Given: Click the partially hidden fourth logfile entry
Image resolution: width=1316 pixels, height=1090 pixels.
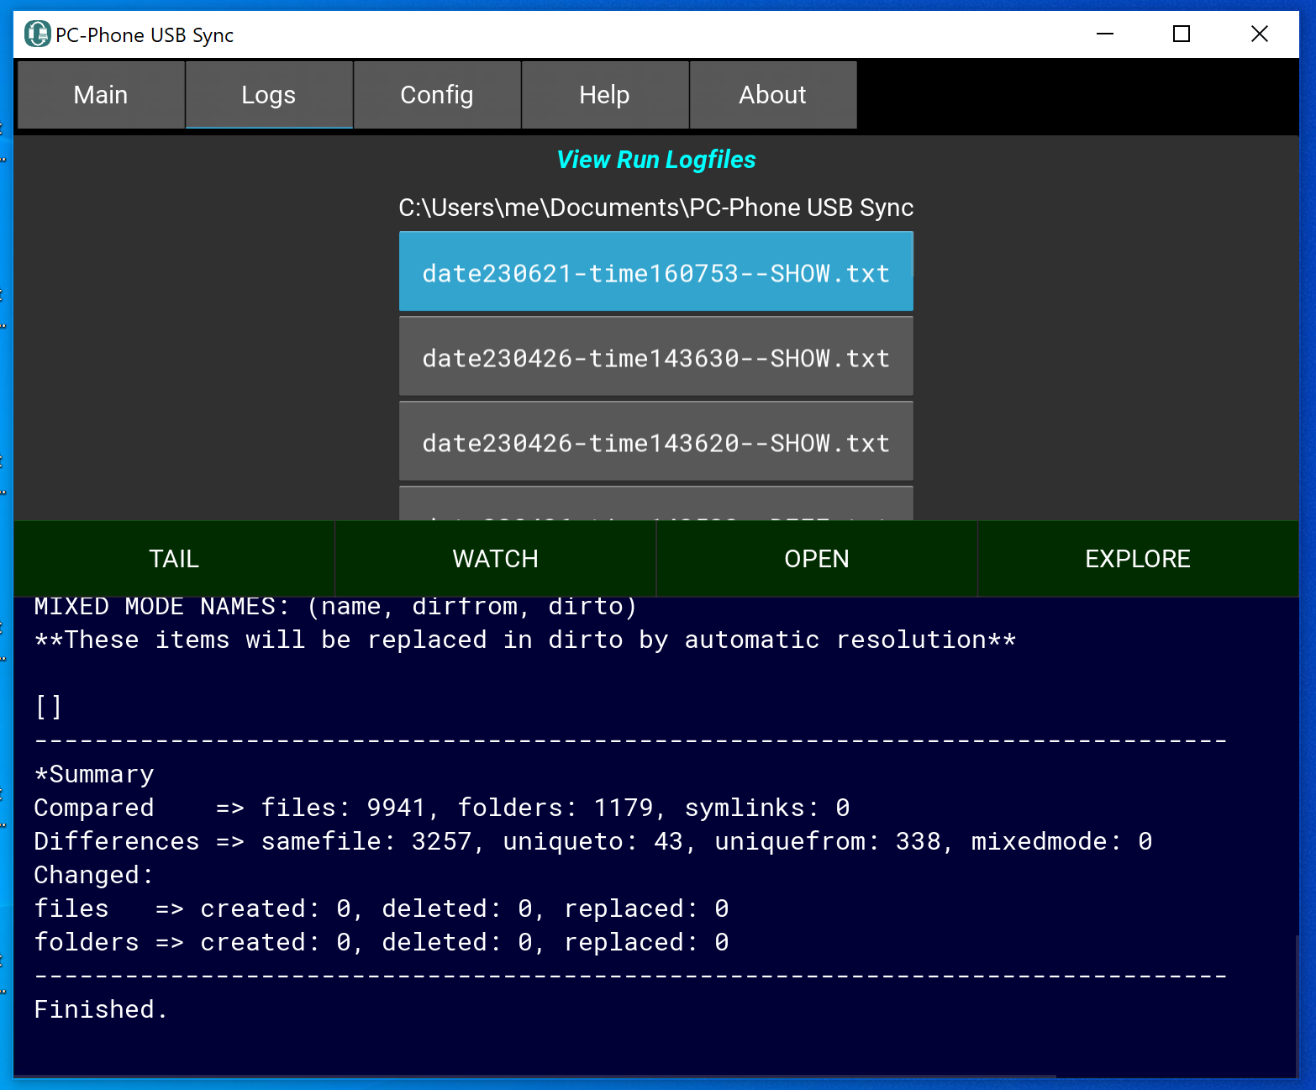Looking at the screenshot, I should click(655, 503).
